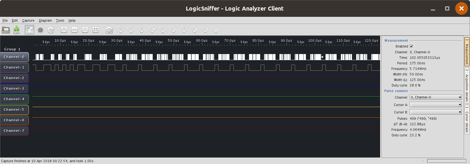The image size is (470, 164).
Task: Zoom to fit all capture data
Action: pyautogui.click(x=96, y=30)
